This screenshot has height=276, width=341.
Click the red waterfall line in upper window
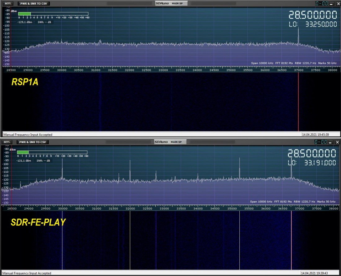tap(298, 102)
